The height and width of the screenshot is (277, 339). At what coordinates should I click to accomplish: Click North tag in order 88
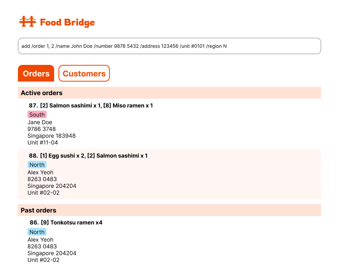[37, 165]
